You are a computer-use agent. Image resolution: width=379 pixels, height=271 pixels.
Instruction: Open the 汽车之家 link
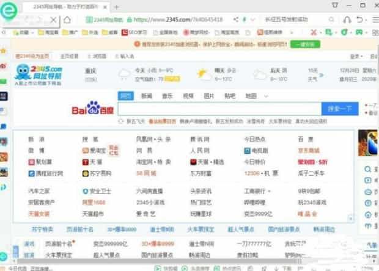(39, 192)
